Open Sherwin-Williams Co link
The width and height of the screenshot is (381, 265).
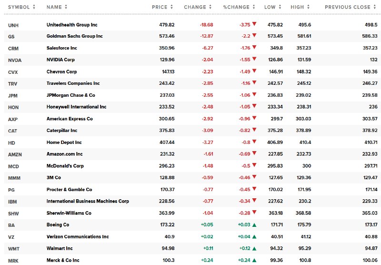69,213
